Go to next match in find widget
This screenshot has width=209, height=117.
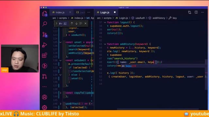(76, 23)
